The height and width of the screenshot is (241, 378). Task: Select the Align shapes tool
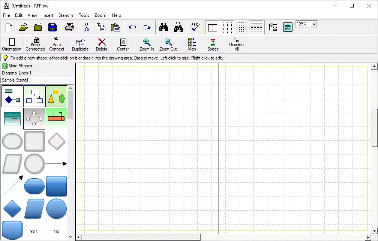(192, 45)
